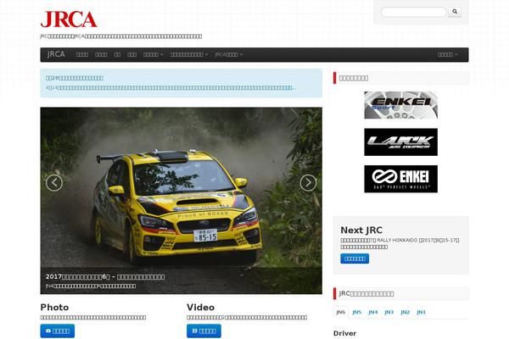Switch to the JN6 tab
Image resolution: width=509 pixels, height=339 pixels.
(x=340, y=312)
